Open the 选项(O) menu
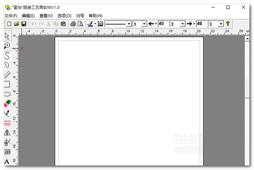254x170 pixels. (64, 16)
